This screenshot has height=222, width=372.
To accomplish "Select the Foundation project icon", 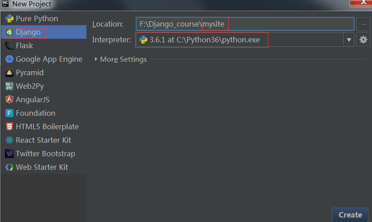I will [x=9, y=113].
